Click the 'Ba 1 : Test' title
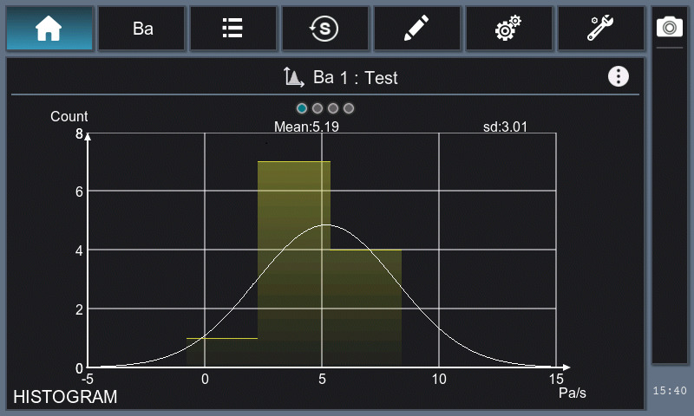Image resolution: width=694 pixels, height=416 pixels. [x=356, y=78]
